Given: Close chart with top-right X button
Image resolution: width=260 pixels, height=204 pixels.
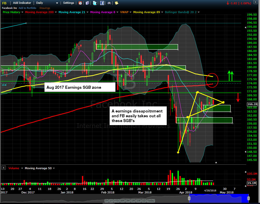Looking at the screenshot, I should [x=255, y=2].
